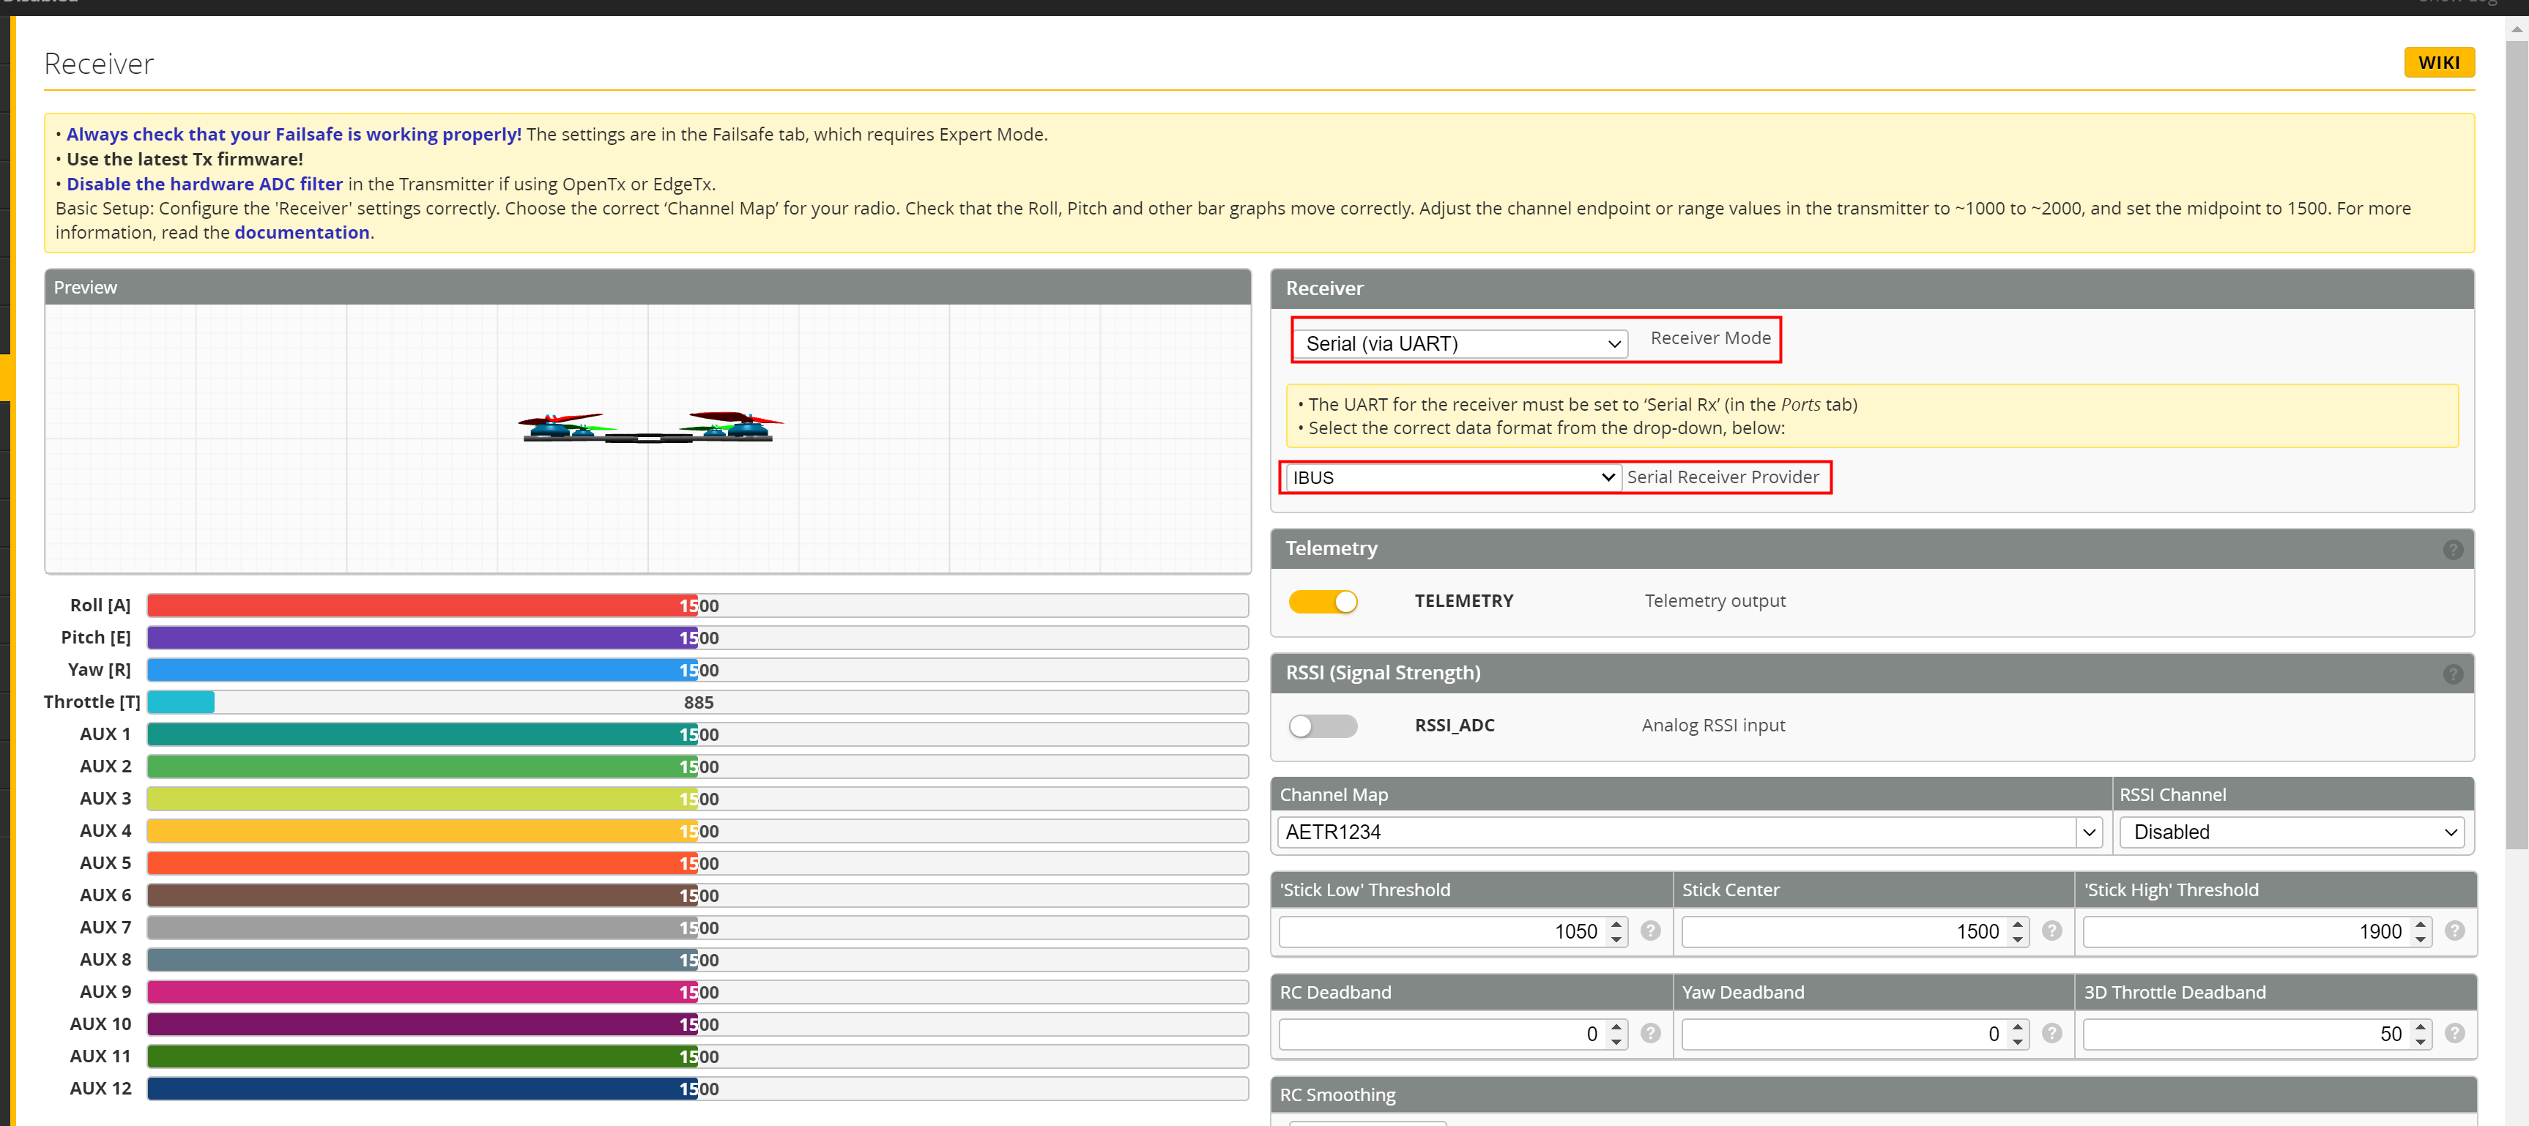This screenshot has width=2529, height=1126.
Task: Show help for Yaw Deadband
Action: coord(2051,1033)
